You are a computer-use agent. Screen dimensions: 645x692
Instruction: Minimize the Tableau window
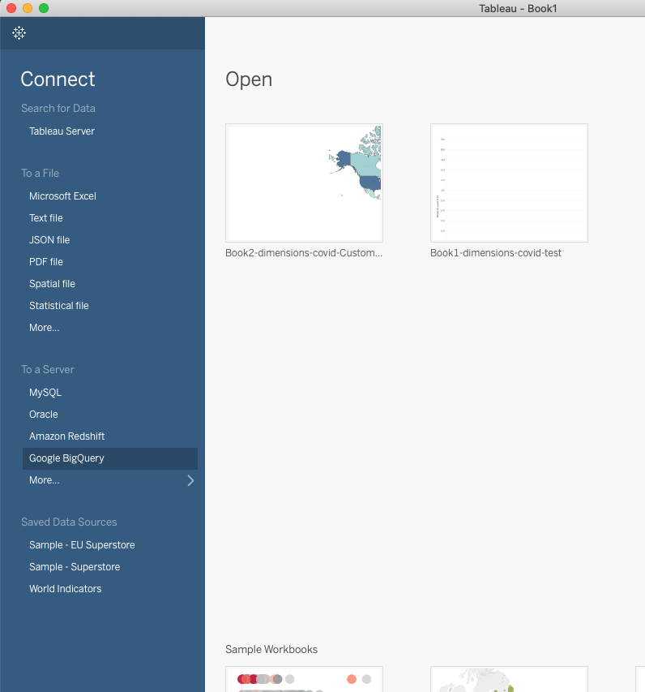28,8
